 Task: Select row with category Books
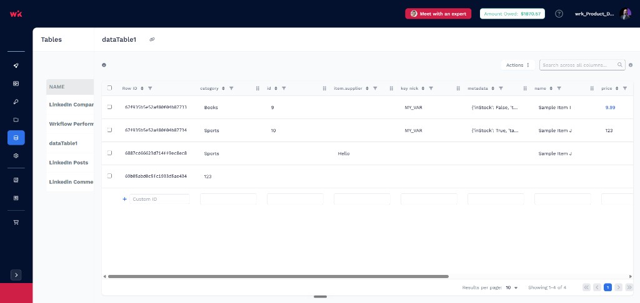pos(109,107)
